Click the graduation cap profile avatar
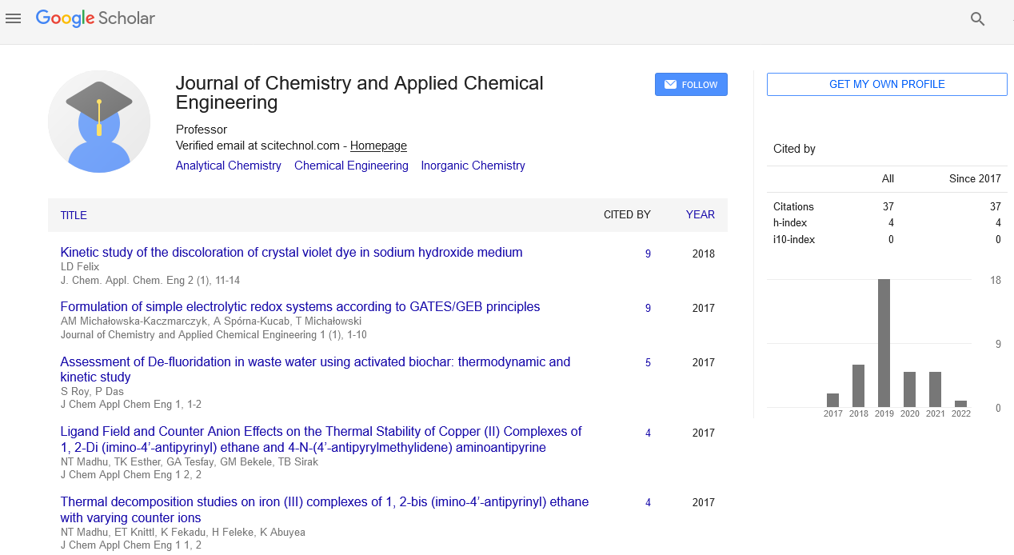The image size is (1014, 555). click(99, 122)
